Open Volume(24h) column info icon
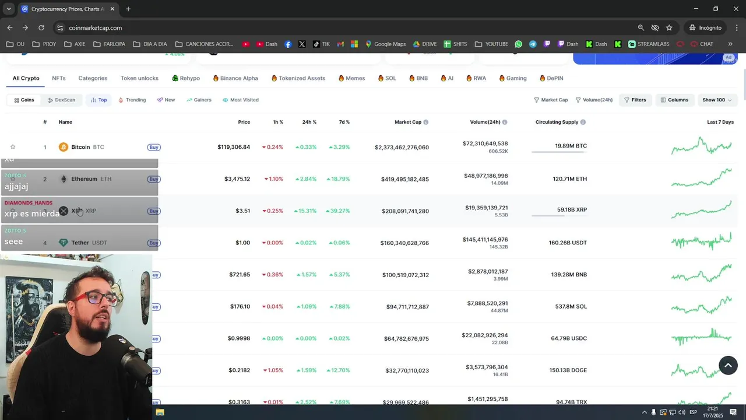This screenshot has height=420, width=746. (505, 123)
